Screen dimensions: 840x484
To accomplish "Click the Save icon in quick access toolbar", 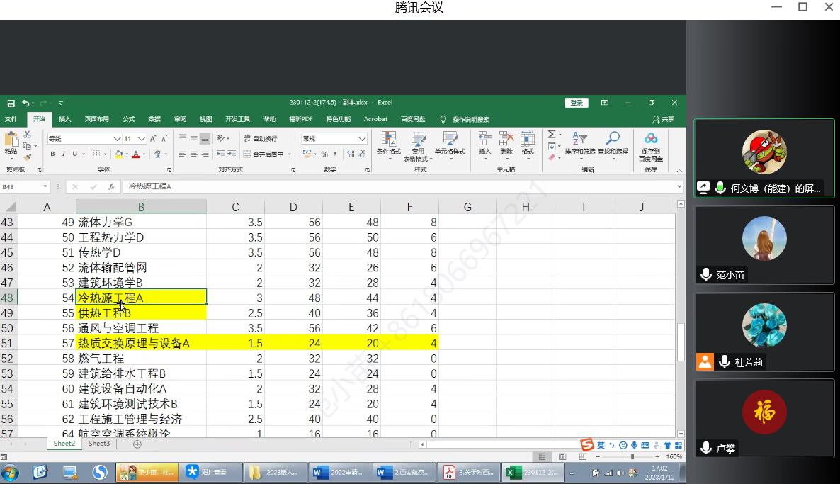I will (x=11, y=103).
